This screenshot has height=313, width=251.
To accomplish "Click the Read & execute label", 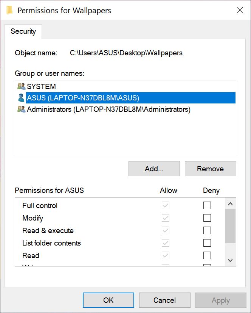I will pyautogui.click(x=48, y=230).
